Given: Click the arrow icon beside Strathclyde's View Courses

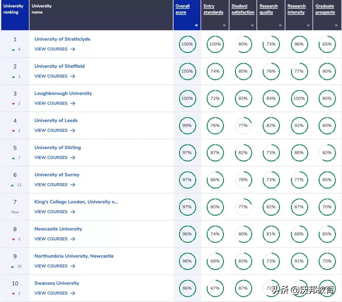Looking at the screenshot, I should click(x=73, y=49).
